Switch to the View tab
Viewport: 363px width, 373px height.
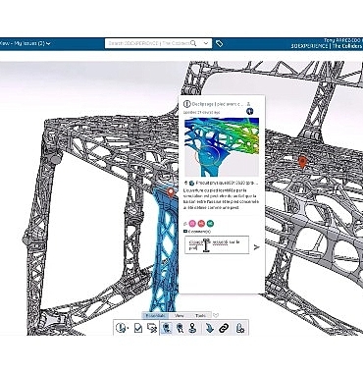click(x=180, y=316)
